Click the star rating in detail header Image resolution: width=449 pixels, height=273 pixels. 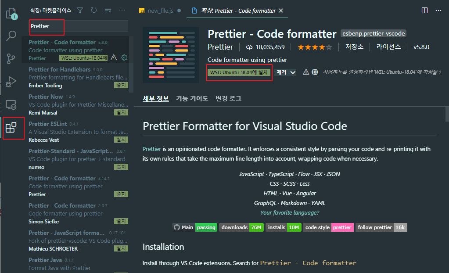pyautogui.click(x=315, y=47)
